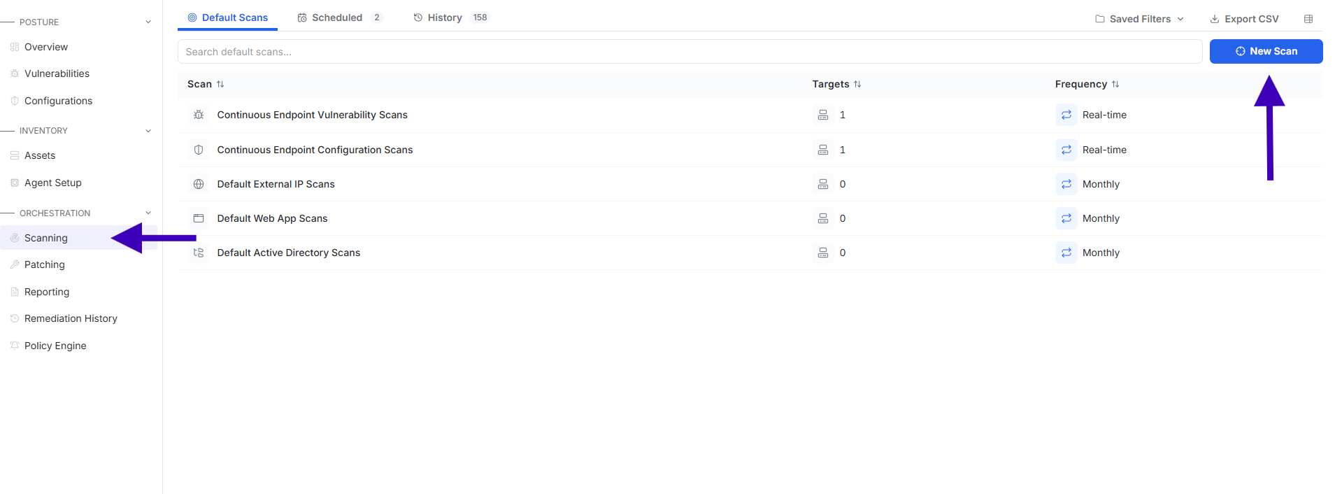The width and height of the screenshot is (1335, 494).
Task: Click the column layout icon next to Export CSV
Action: [x=1308, y=19]
